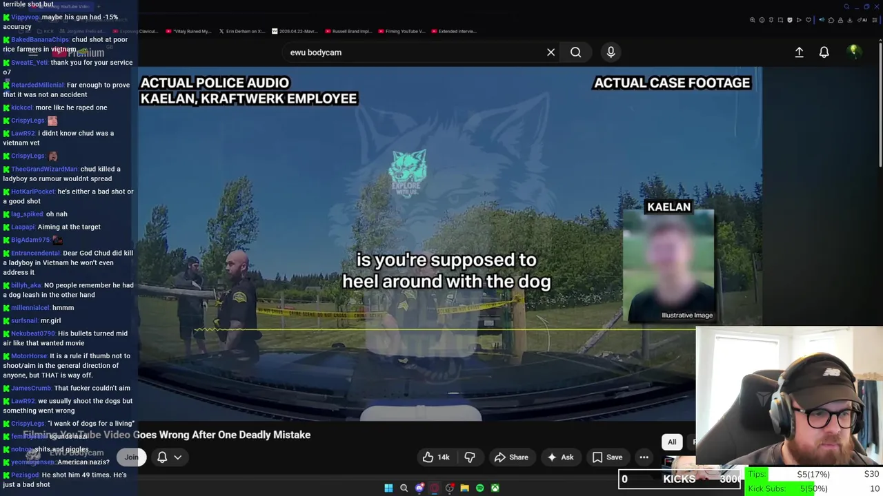This screenshot has height=496, width=883.
Task: Click the YouTube search magnifier button
Action: click(575, 52)
